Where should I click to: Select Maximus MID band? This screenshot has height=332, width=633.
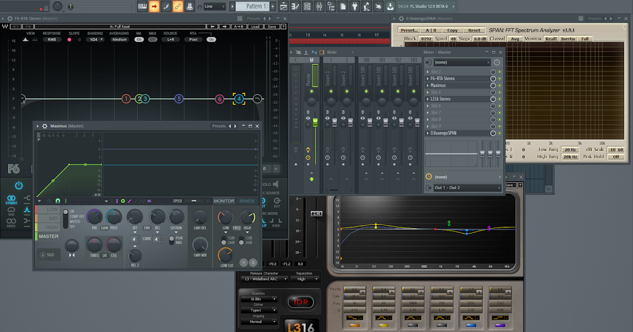tap(47, 218)
